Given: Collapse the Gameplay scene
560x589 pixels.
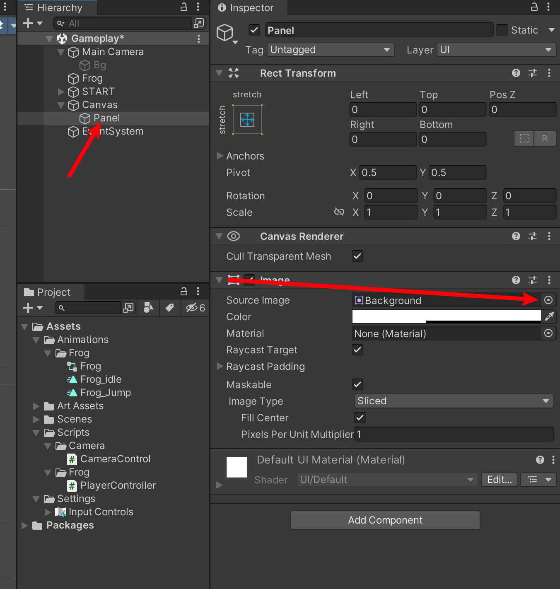Looking at the screenshot, I should 49,39.
